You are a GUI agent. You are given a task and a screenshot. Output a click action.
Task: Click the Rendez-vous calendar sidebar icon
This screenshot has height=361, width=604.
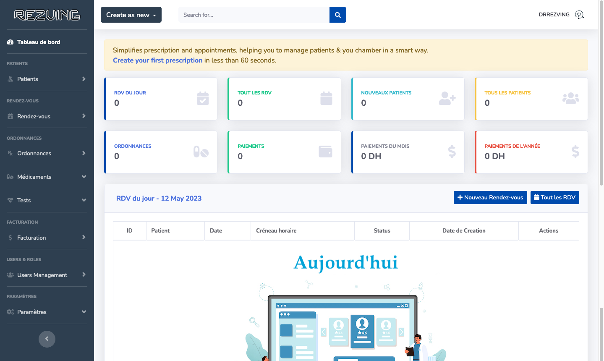coord(10,116)
